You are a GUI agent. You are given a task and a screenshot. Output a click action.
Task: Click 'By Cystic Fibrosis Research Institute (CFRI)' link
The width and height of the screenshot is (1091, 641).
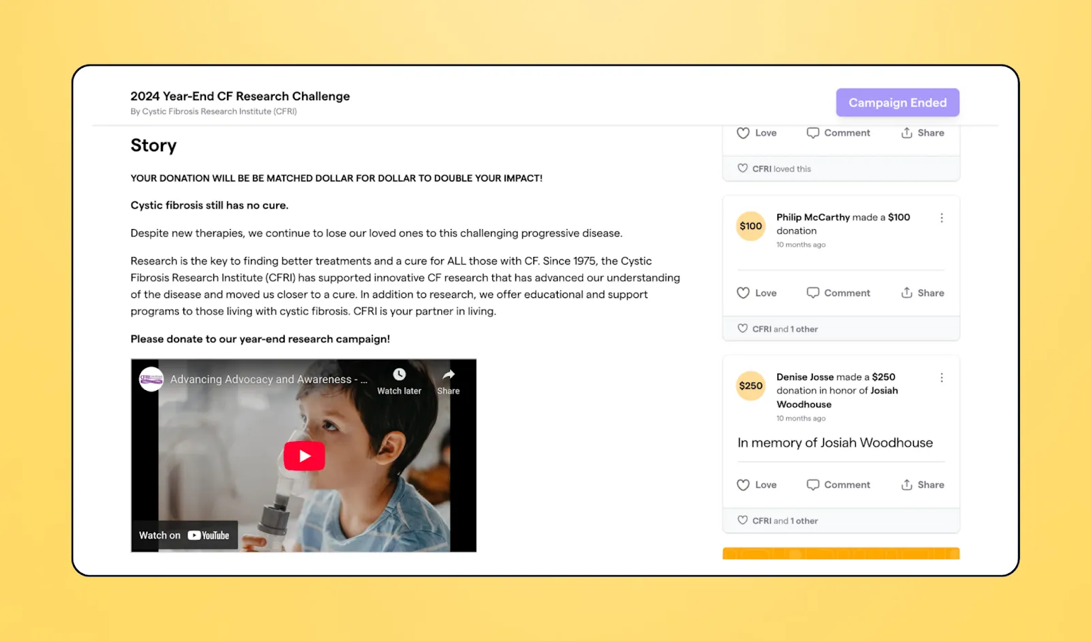click(x=213, y=111)
